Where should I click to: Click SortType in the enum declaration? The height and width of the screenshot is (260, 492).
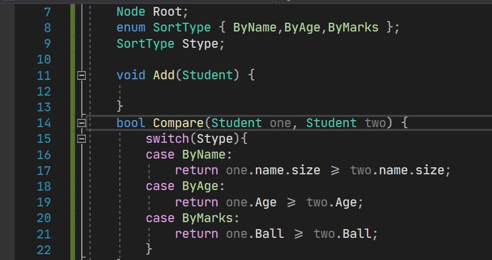click(182, 27)
